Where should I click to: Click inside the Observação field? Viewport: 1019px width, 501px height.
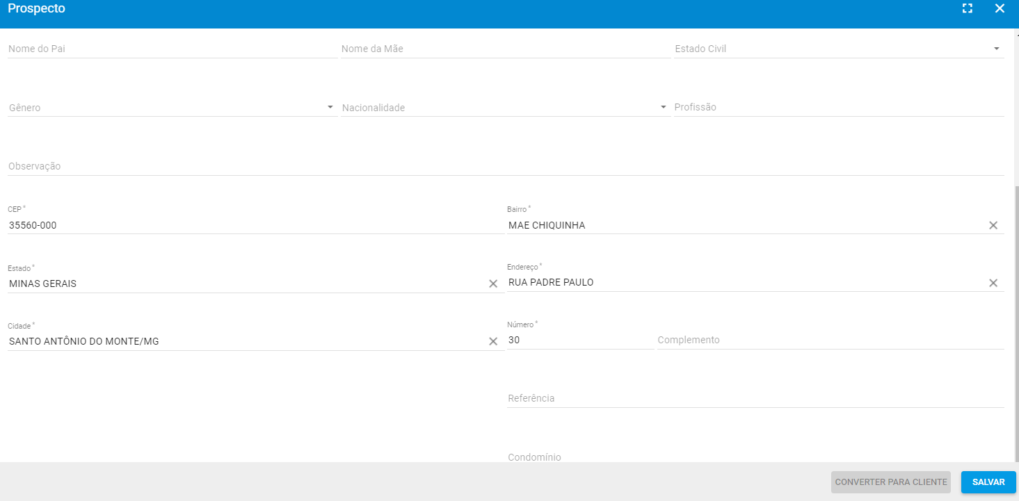click(278, 166)
